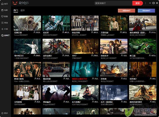This screenshot has height=117, width=159.
Task: Click the 珍珠港 title text
Action: [x=104, y=79]
